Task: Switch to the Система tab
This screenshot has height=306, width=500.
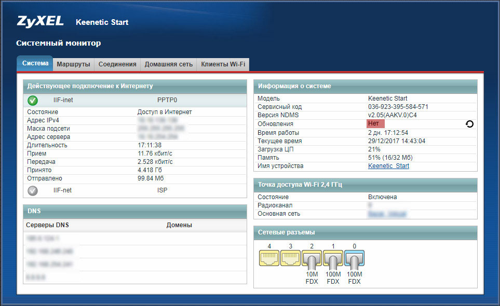Action: coord(35,63)
